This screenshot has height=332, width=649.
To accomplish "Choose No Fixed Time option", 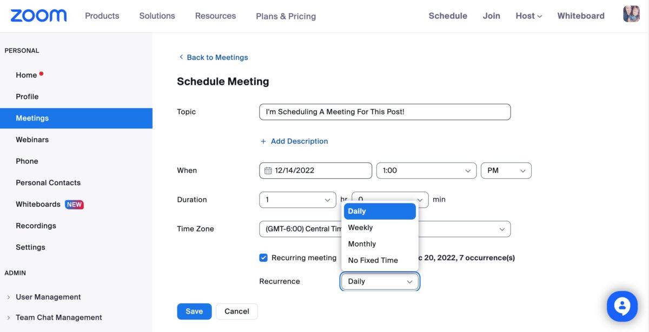I will (x=373, y=260).
